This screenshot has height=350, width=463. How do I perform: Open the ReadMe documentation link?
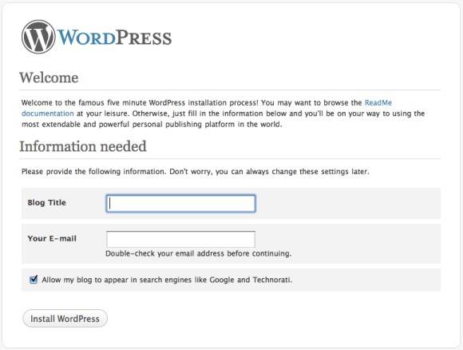click(x=378, y=103)
